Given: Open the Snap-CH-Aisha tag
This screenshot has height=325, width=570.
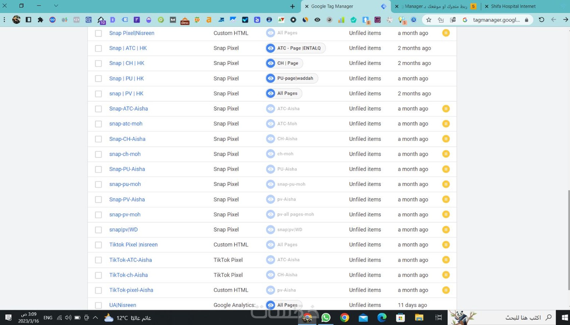Looking at the screenshot, I should pos(127,139).
